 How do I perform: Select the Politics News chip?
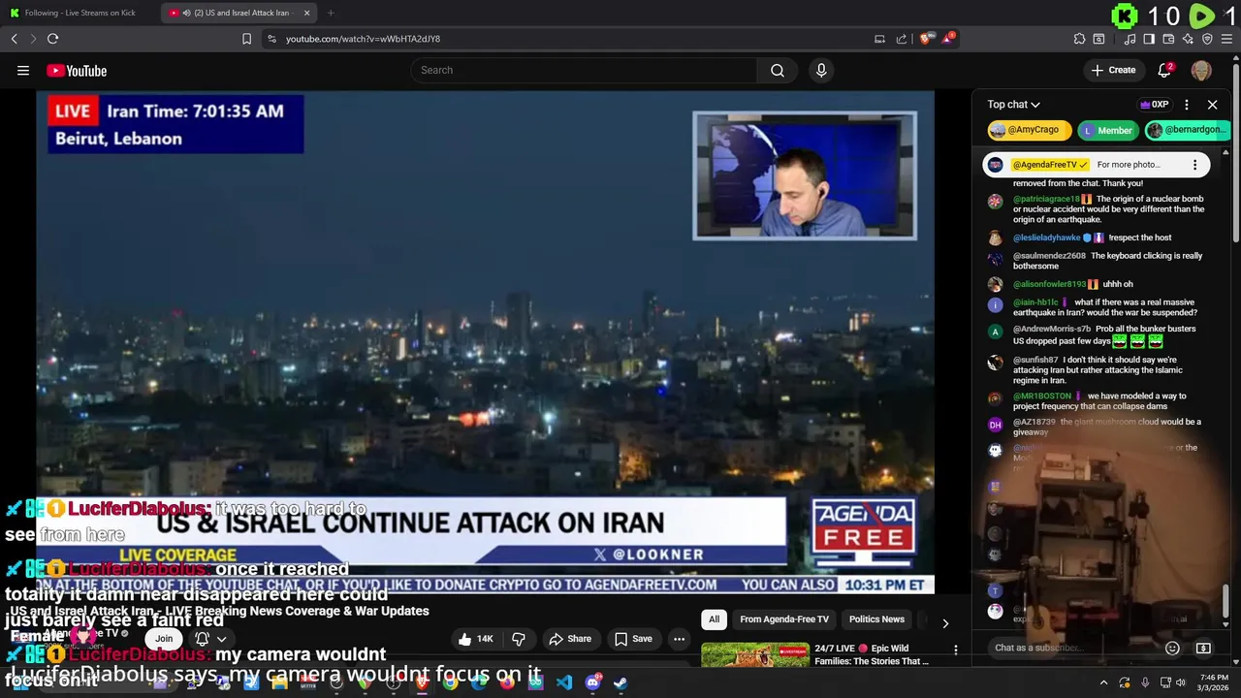tap(876, 619)
